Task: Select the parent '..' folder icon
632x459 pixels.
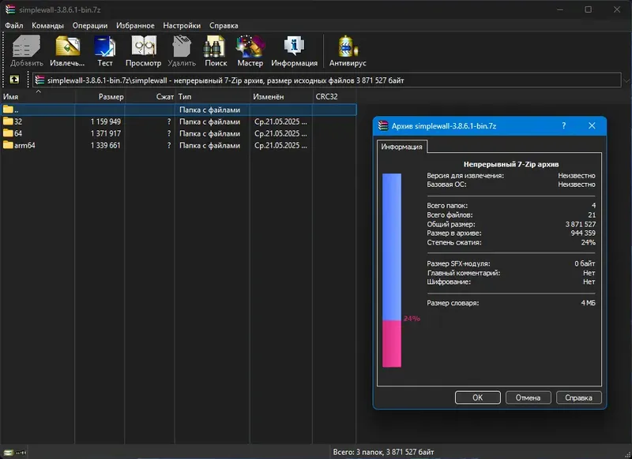Action: (x=8, y=110)
